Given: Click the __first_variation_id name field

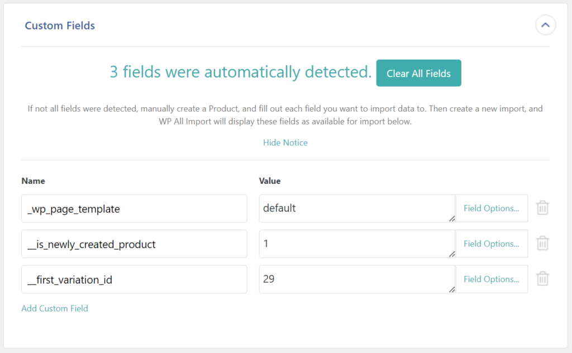Looking at the screenshot, I should [134, 279].
